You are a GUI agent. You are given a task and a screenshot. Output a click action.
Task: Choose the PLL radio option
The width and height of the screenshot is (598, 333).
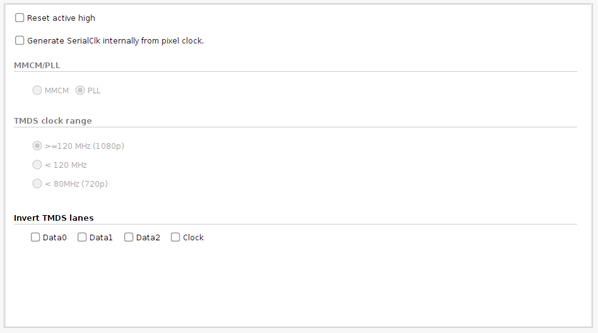click(x=80, y=90)
